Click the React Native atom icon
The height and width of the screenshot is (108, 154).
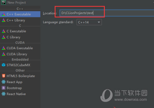(4, 94)
